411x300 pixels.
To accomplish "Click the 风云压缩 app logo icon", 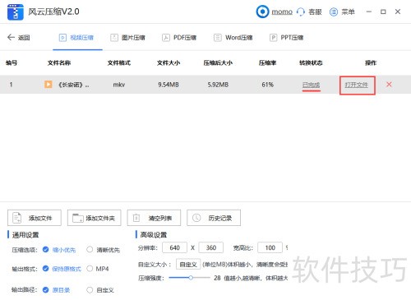I will point(16,12).
